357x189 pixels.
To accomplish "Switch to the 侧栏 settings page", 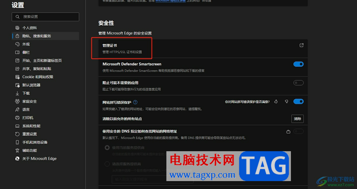I will point(45,52).
